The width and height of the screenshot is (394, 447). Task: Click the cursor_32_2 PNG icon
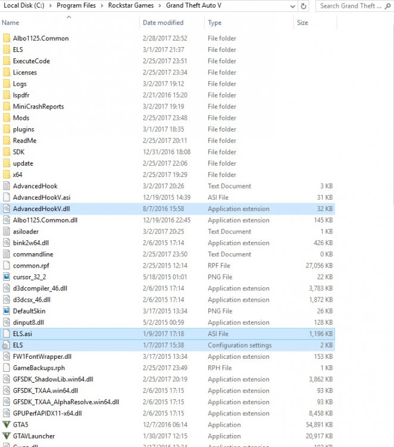[7, 277]
